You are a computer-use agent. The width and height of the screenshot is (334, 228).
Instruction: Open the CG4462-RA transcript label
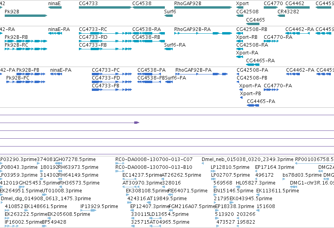(x=299, y=29)
